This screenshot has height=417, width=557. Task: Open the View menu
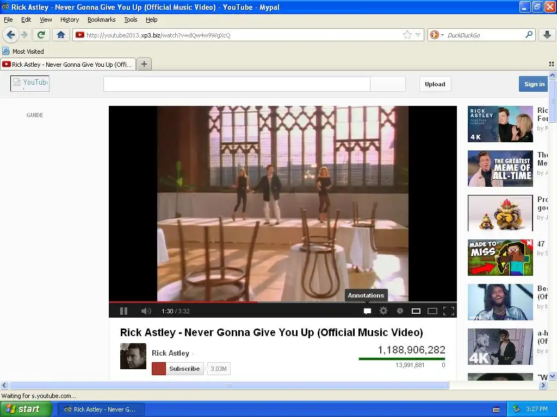click(x=46, y=20)
